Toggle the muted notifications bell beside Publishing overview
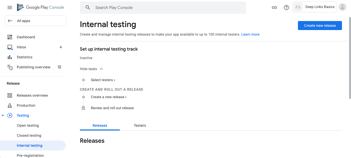351x158 pixels. coord(59,67)
